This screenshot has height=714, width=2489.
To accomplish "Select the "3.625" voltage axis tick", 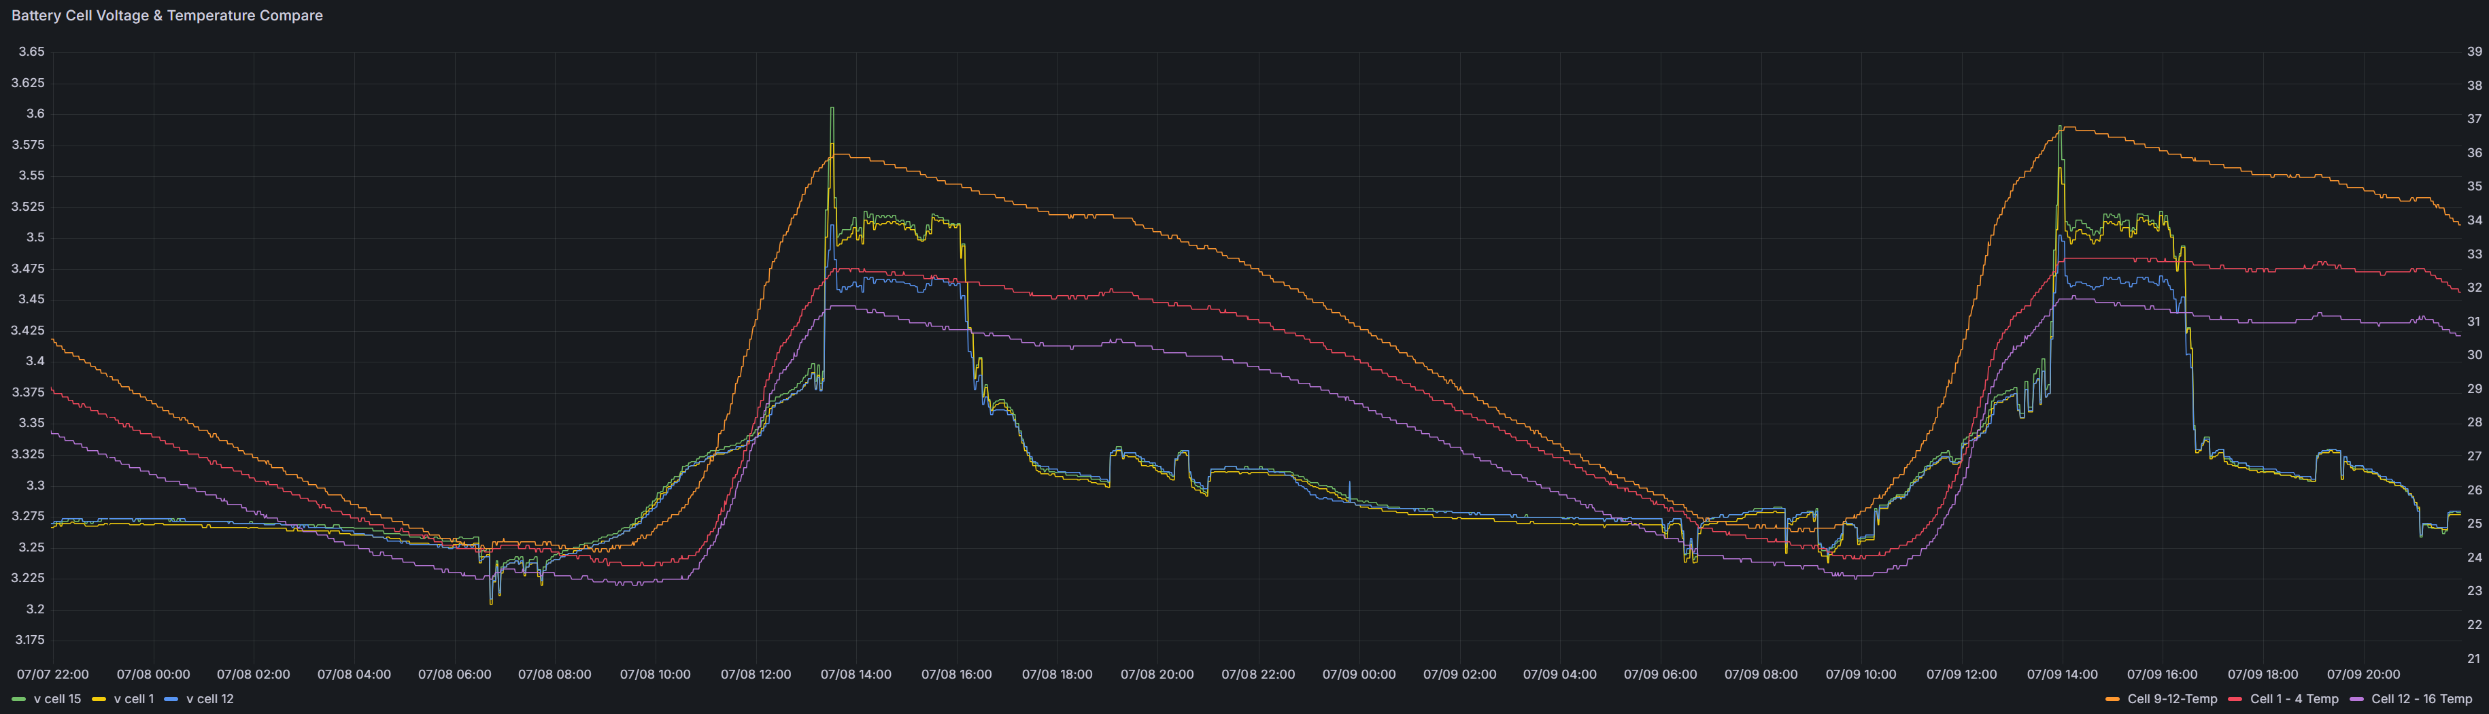I will 27,83.
